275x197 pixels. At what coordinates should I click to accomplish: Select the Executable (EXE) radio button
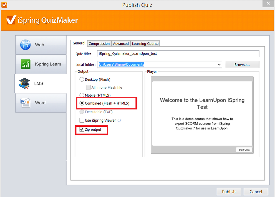[82, 112]
